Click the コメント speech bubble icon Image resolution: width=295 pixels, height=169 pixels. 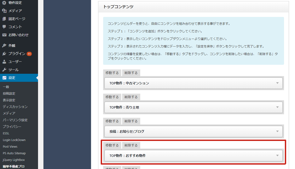pyautogui.click(x=4, y=27)
